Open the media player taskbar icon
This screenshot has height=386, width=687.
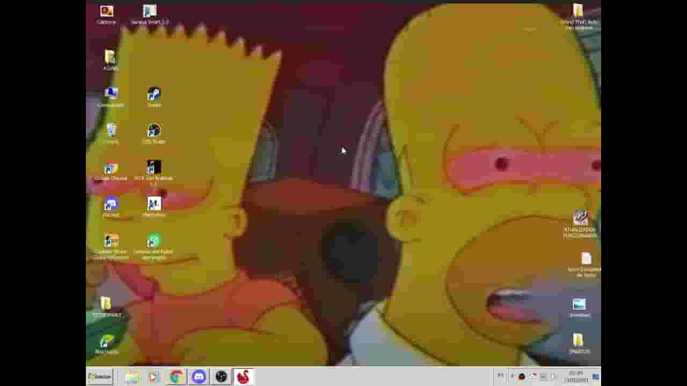click(154, 377)
